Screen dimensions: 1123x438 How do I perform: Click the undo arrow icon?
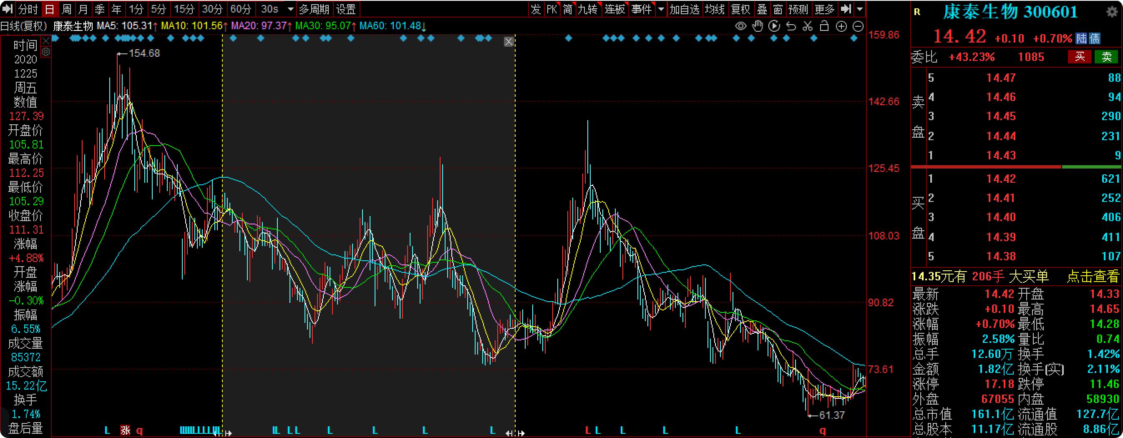tap(791, 26)
